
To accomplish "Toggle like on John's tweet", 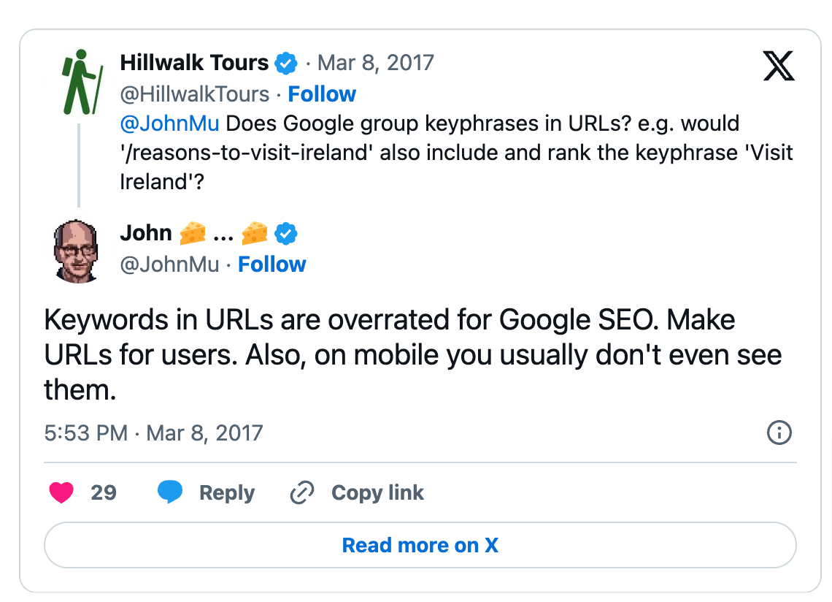I will (62, 492).
